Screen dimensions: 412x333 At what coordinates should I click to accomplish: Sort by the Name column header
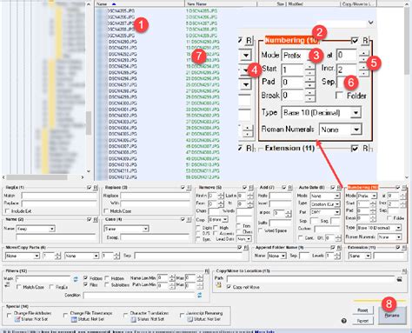(139, 3)
